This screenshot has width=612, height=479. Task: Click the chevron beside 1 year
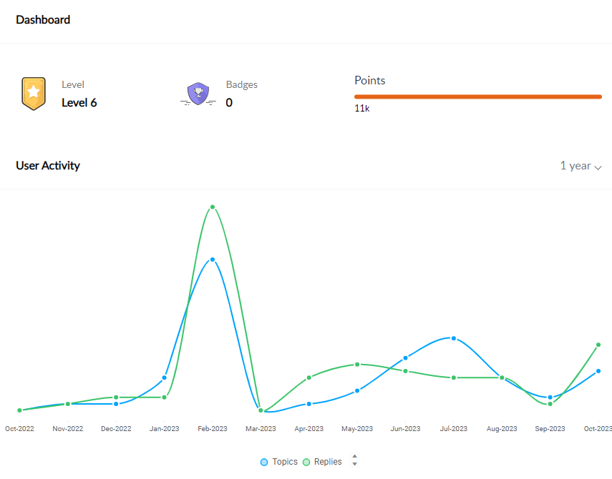coord(598,167)
